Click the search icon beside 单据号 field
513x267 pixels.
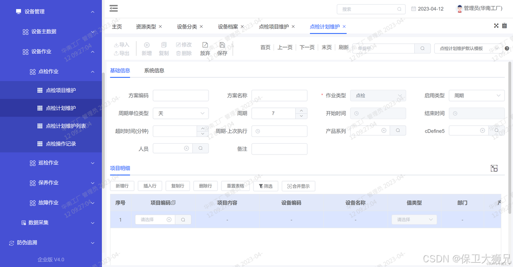click(422, 48)
